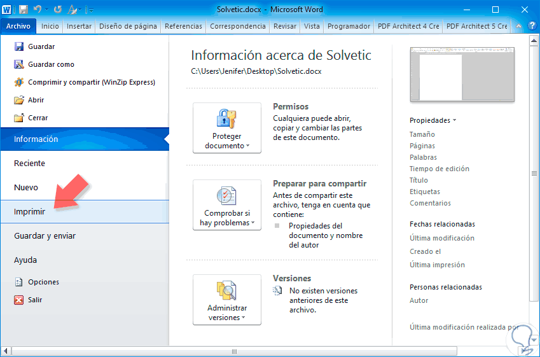540x357 pixels.
Task: Open the PDF Architect 4 Creator tab
Action: [408, 26]
